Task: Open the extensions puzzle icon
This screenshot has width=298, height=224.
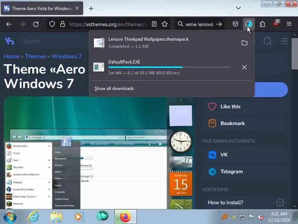Action: click(x=262, y=24)
